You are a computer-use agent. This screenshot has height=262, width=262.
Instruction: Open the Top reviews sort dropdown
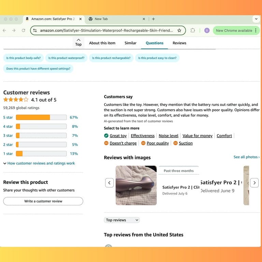[x=122, y=220]
